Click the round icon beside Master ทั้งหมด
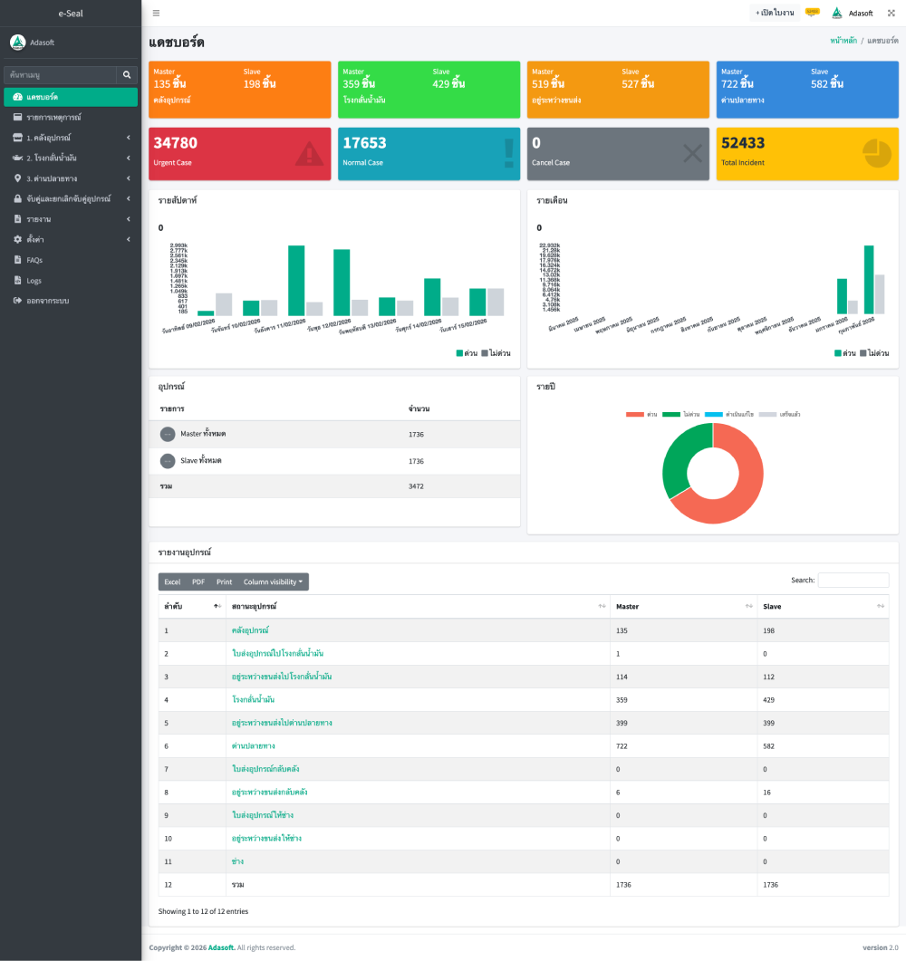The image size is (906, 961). [x=168, y=434]
